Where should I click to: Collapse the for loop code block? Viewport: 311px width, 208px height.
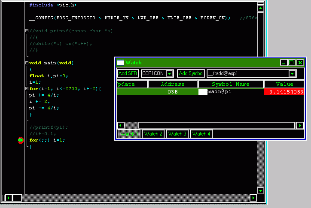coord(27,88)
